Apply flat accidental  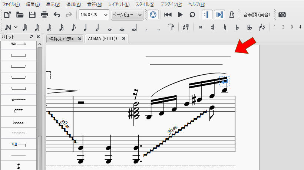[x=237, y=27]
